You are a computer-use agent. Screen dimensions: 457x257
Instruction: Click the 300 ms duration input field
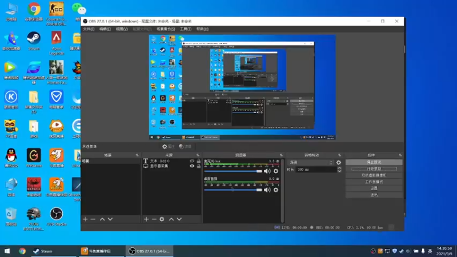point(316,169)
